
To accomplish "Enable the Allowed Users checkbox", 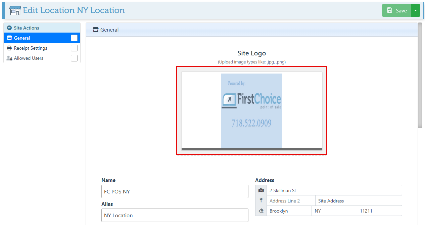I will click(74, 58).
